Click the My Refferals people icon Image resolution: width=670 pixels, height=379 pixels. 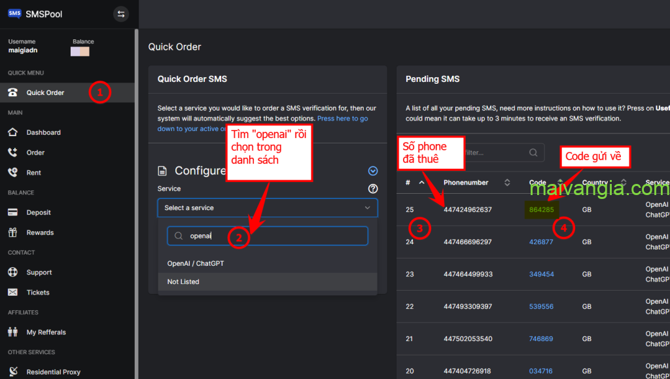[x=12, y=332]
